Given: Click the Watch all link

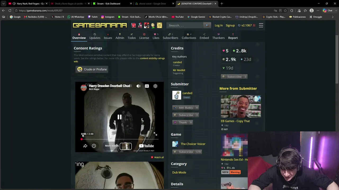Looking at the screenshot, I should pos(158,157).
